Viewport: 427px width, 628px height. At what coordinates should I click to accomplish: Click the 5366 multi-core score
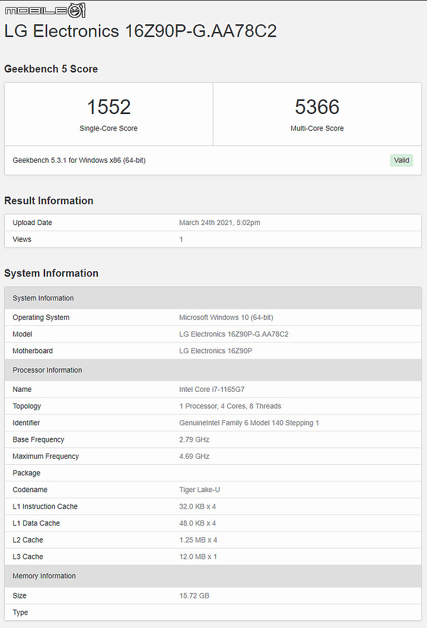317,107
